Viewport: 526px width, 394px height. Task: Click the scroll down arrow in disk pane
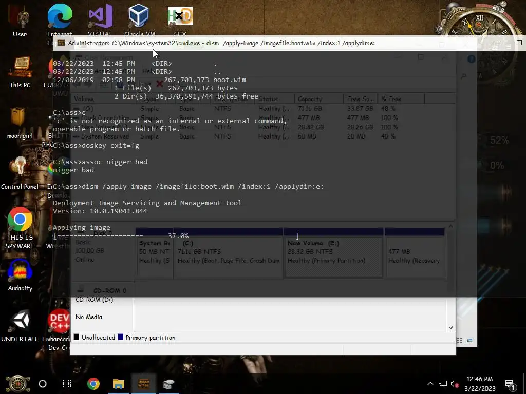point(450,328)
